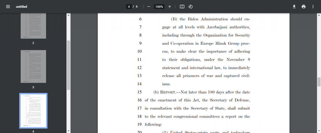321x133 pixels.
Task: Click the zoom in plus button
Action: (x=170, y=7)
